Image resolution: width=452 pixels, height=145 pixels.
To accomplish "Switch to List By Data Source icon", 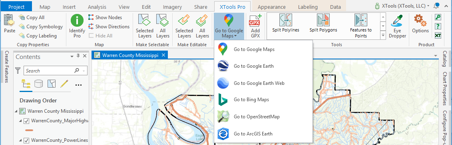I will click(x=38, y=84).
